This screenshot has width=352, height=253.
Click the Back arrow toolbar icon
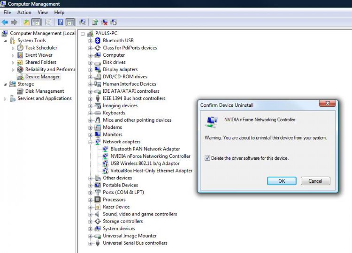point(5,22)
